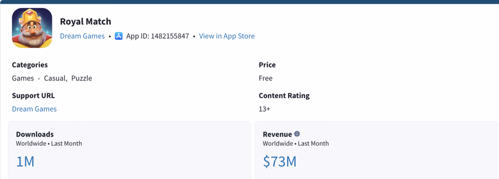Click the $73M revenue value
This screenshot has height=179, width=499.
(x=280, y=162)
